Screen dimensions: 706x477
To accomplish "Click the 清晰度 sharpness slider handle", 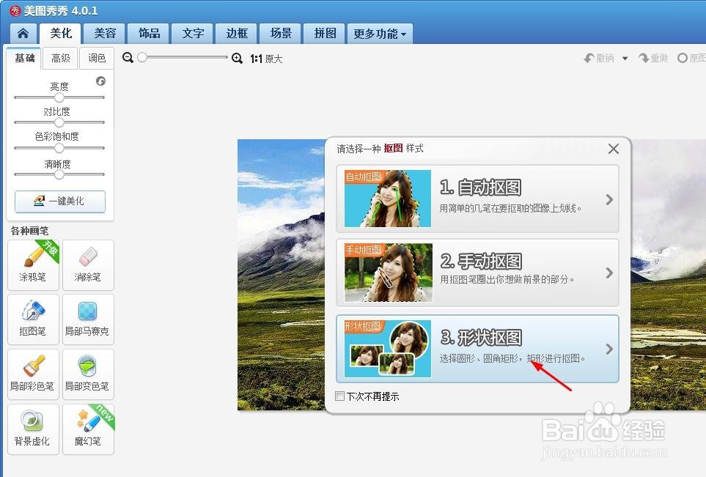I will [59, 174].
